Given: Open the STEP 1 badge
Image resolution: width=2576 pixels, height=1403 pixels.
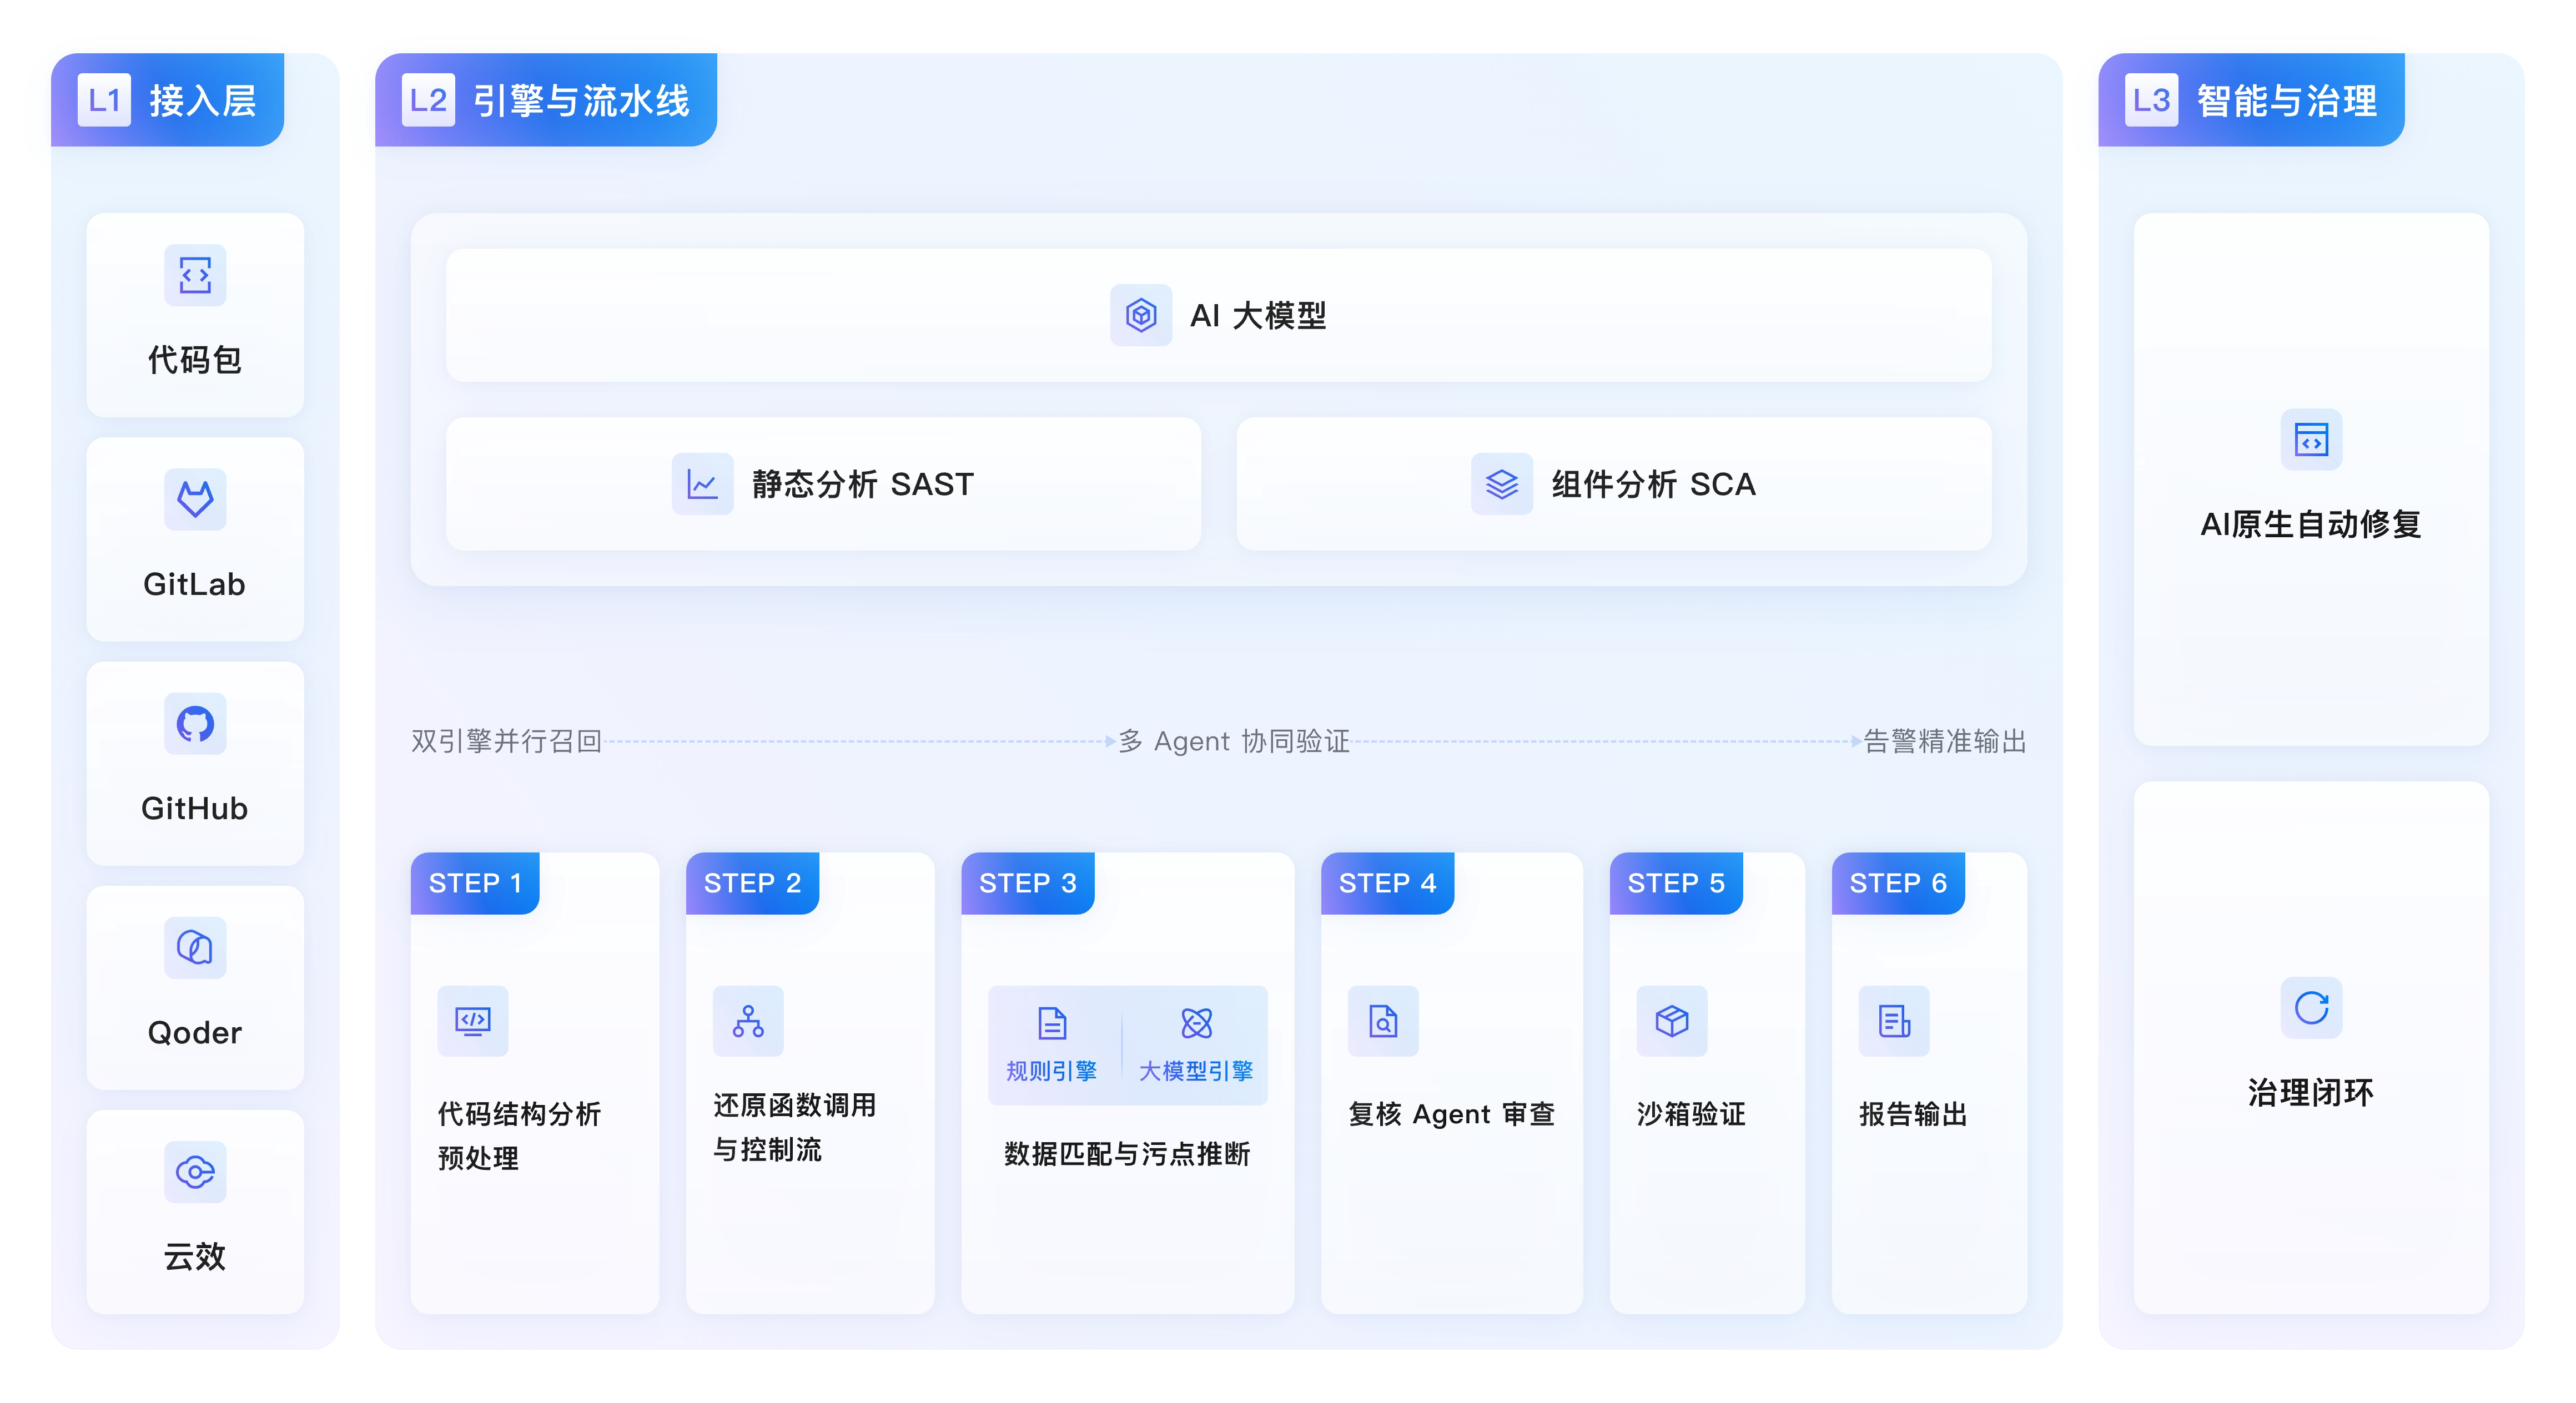Looking at the screenshot, I should [475, 883].
